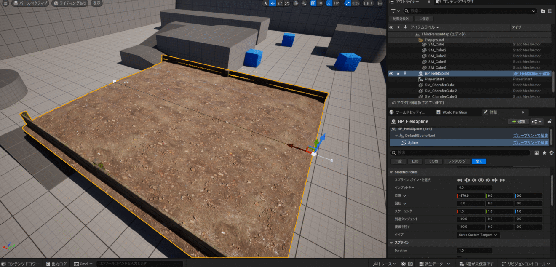Select the Move tool in the viewport toolbar
The image size is (556, 267).
273,3
